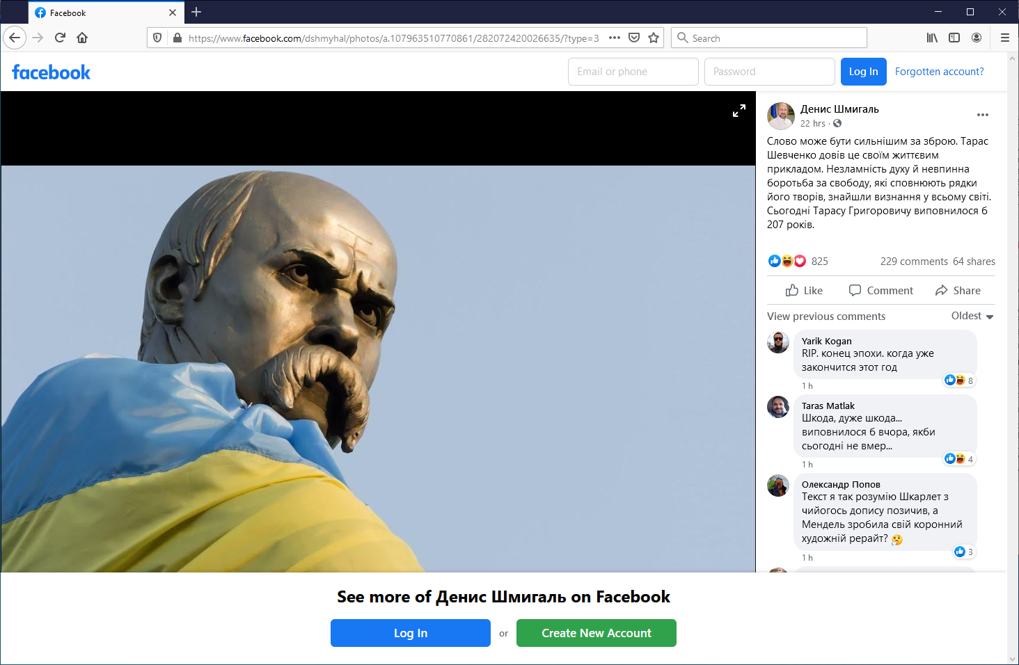This screenshot has width=1019, height=665.
Task: Focus the Email or phone field
Action: (633, 72)
